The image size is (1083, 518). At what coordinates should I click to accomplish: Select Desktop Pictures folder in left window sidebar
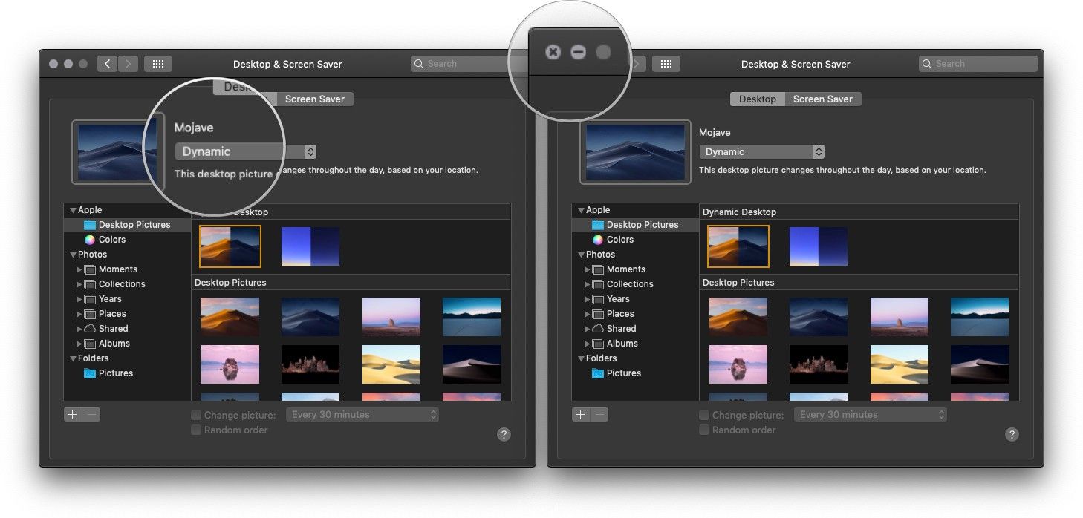134,225
